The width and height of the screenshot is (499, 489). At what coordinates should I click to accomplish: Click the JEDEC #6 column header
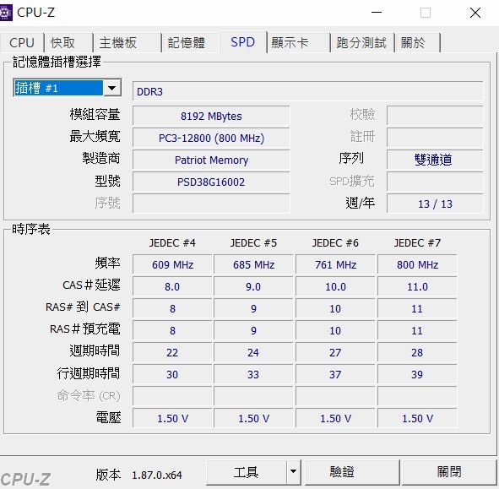pyautogui.click(x=335, y=243)
